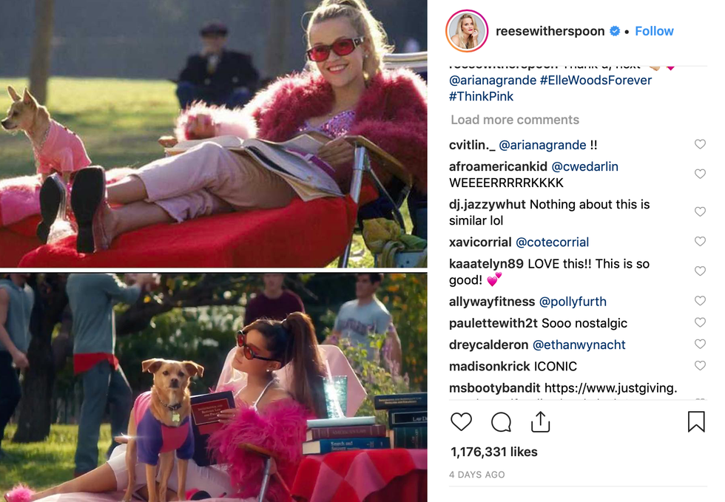The width and height of the screenshot is (725, 502).
Task: Like dj.jazzywhut's comment
Action: tap(700, 211)
